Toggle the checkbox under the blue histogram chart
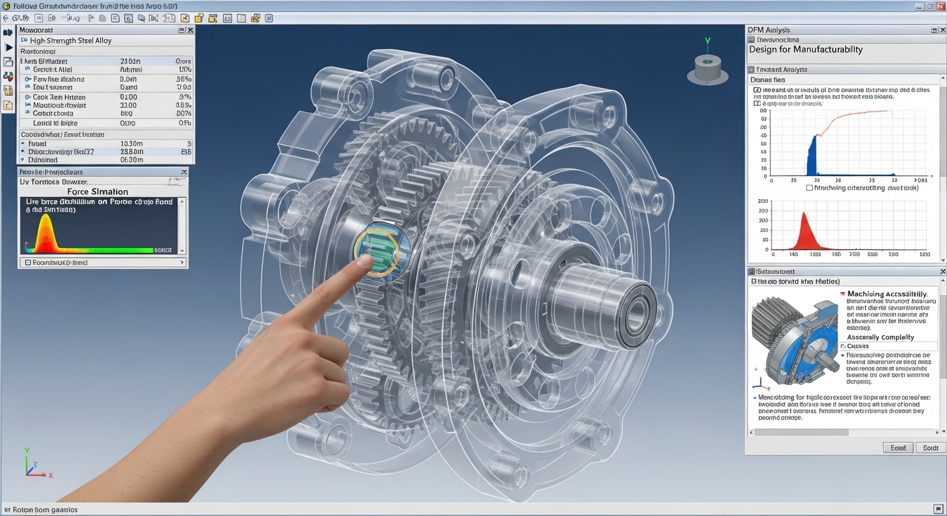Screen dimensions: 947x516 coord(809,188)
